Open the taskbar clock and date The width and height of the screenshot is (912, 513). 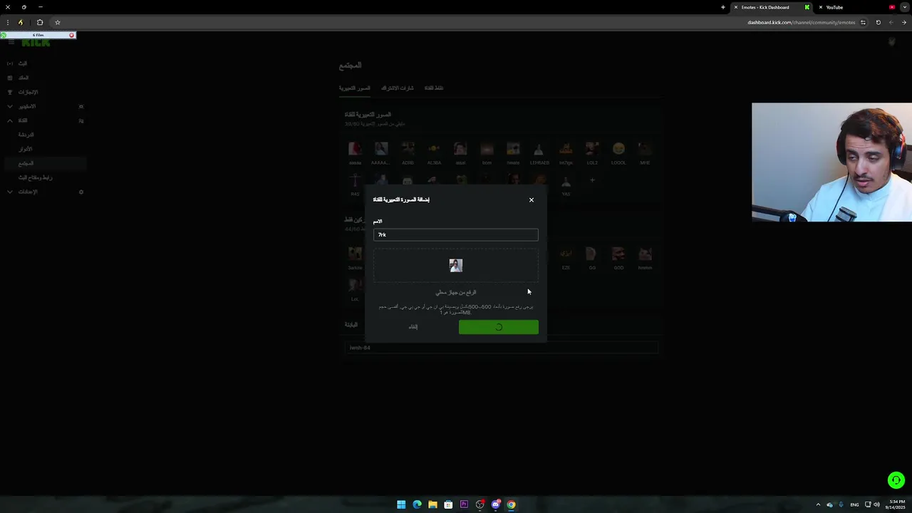pyautogui.click(x=896, y=504)
